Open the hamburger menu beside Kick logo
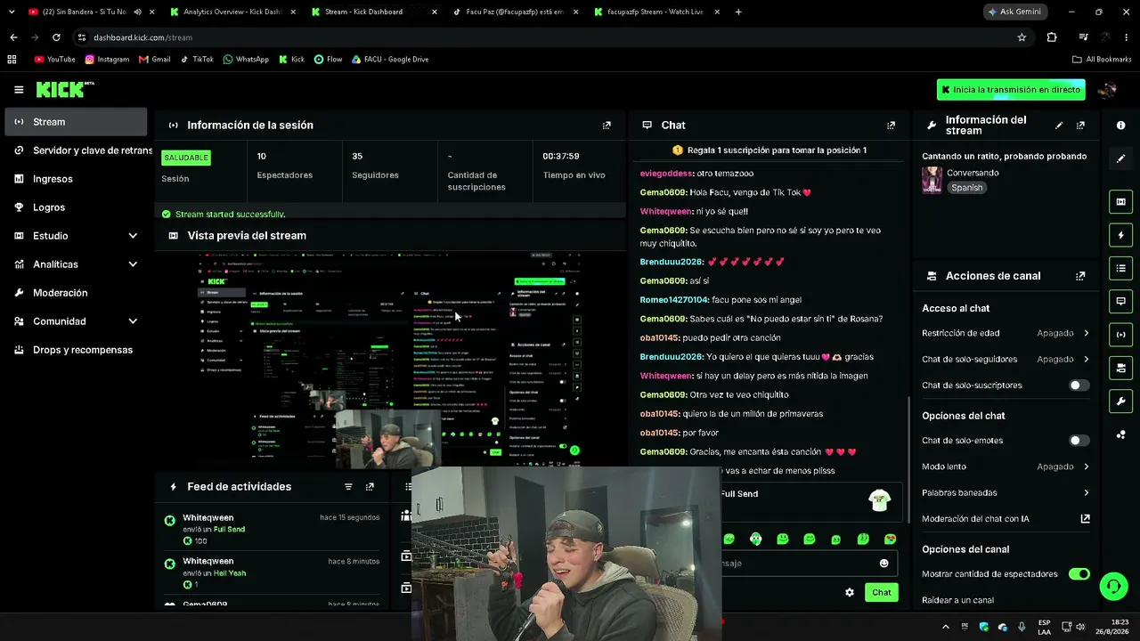The height and width of the screenshot is (641, 1140). pos(19,89)
